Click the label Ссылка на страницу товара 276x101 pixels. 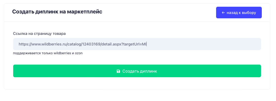pos(40,34)
